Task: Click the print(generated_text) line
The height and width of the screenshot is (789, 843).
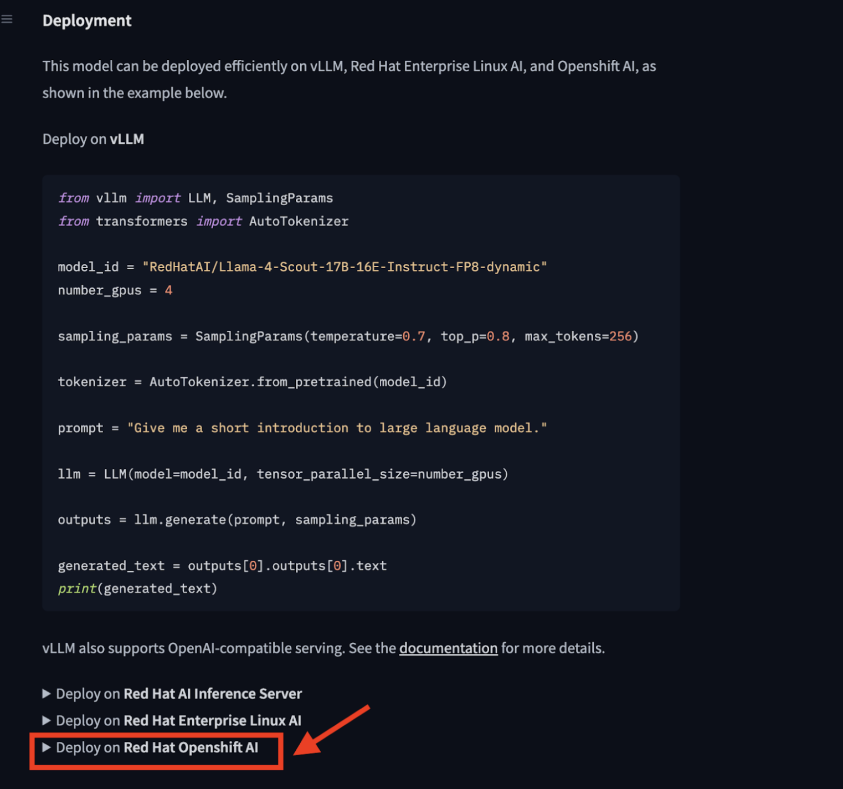Action: (x=138, y=588)
